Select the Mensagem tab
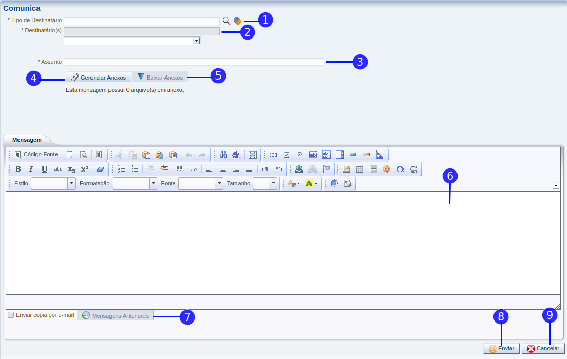567x359 pixels. pos(27,140)
